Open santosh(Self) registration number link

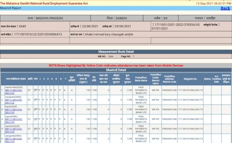[x=14, y=130]
